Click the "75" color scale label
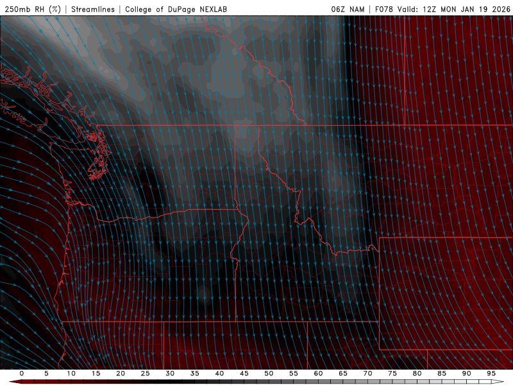The height and width of the screenshot is (385, 513). (392, 373)
